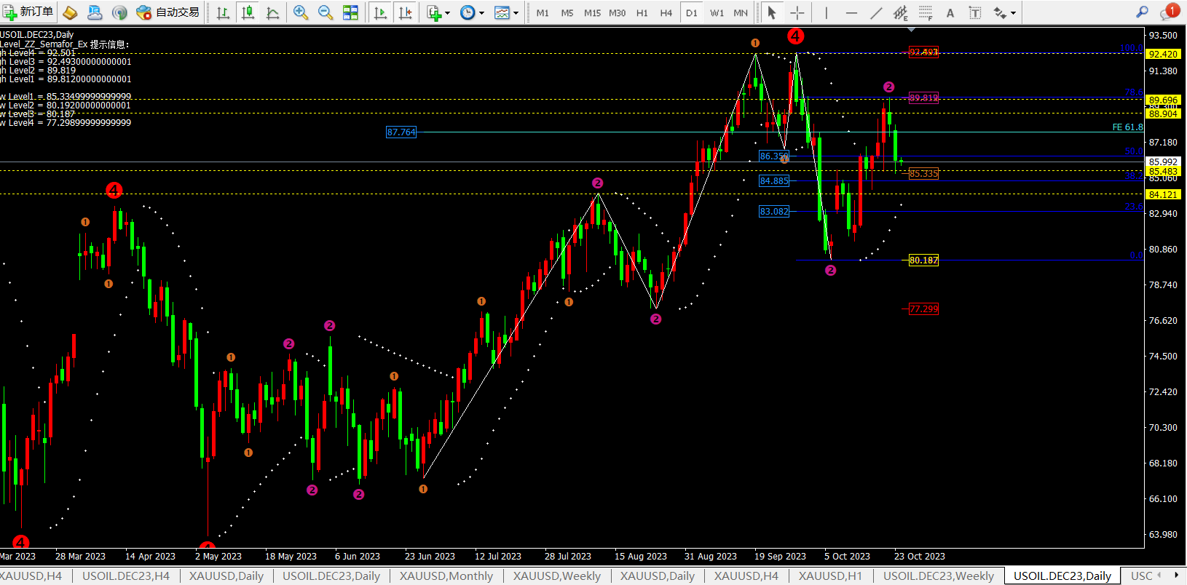This screenshot has width=1187, height=585.
Task: Select the M1 timeframe
Action: click(x=543, y=12)
